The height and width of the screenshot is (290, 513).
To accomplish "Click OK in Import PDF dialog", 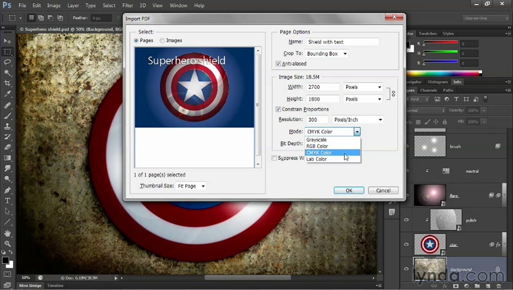I will tap(349, 191).
